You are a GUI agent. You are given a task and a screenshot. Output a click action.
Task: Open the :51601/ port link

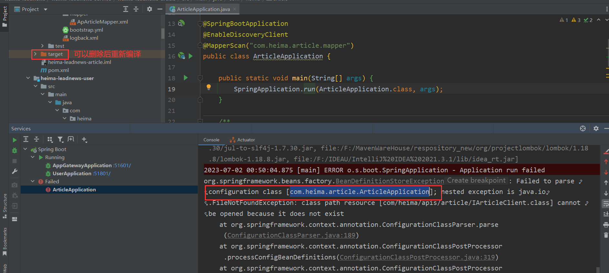coord(122,165)
